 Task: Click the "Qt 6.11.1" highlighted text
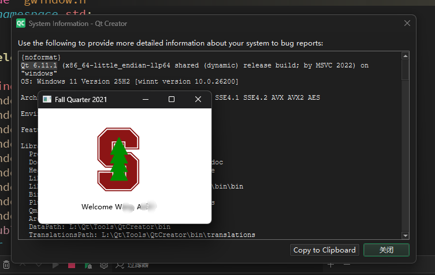pyautogui.click(x=39, y=65)
